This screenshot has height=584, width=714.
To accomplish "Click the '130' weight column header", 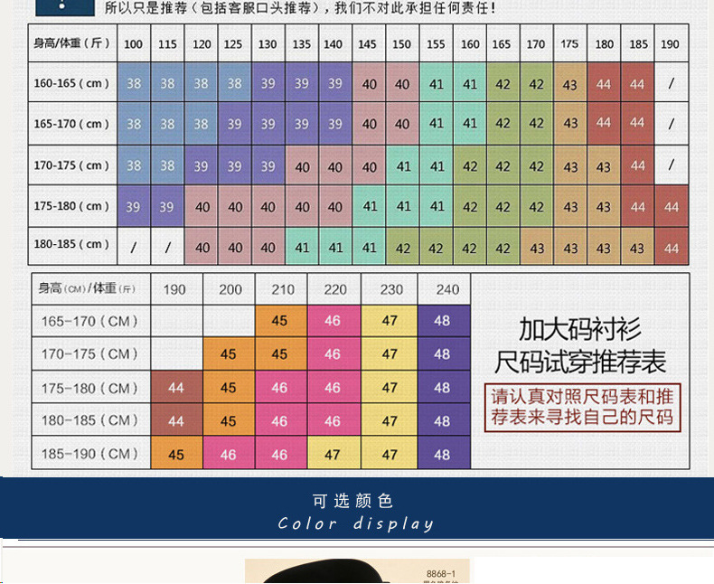I will 268,44.
